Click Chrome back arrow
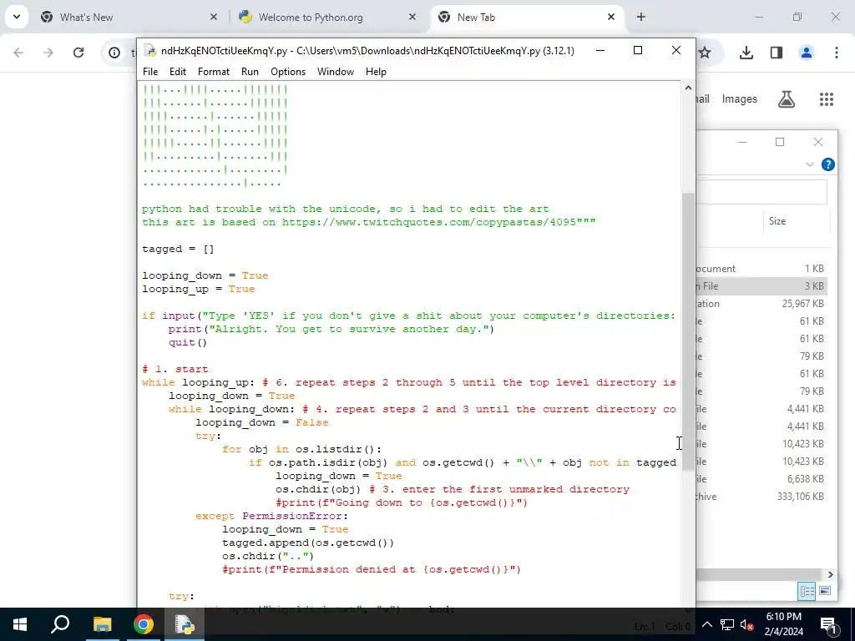 click(18, 53)
